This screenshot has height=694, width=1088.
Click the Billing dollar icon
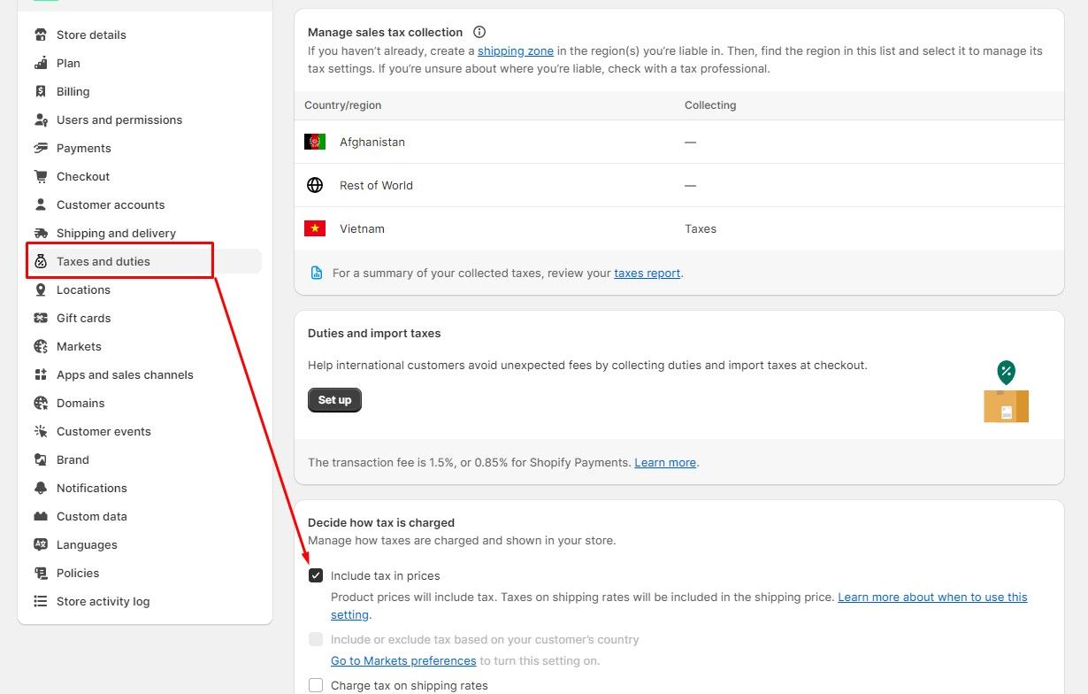tap(41, 91)
